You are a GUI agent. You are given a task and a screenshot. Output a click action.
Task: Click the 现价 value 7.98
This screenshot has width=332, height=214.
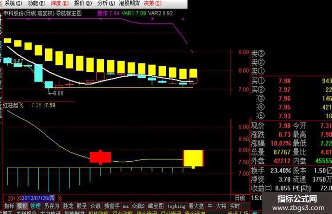pyautogui.click(x=285, y=126)
